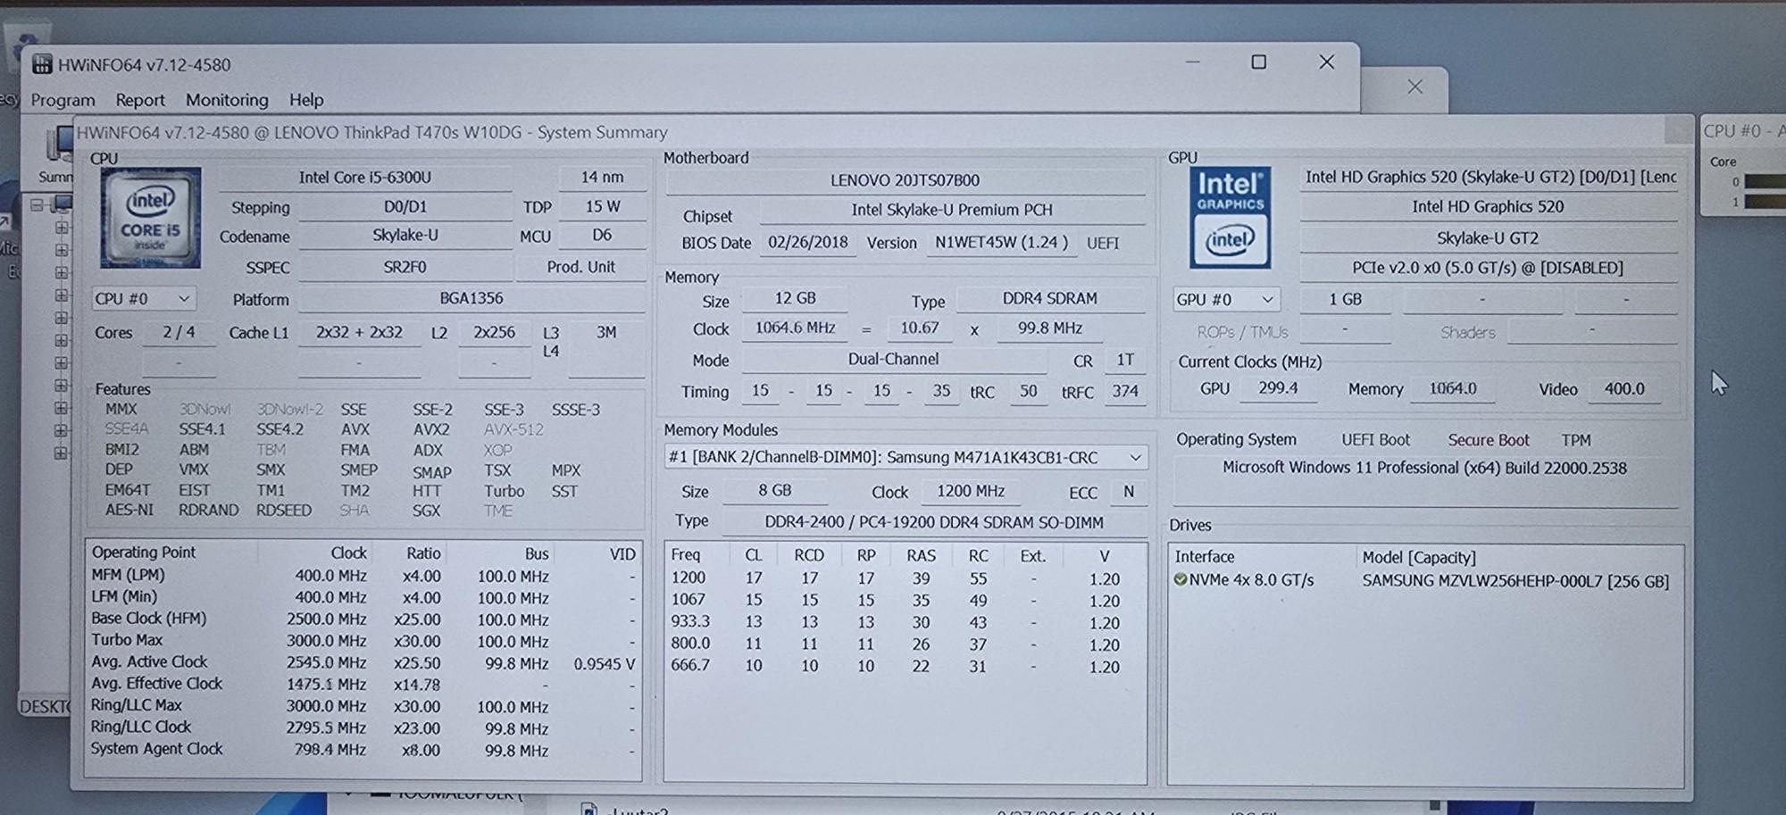Select the SAMSUNG MZVLW256HEHP drive entry

pyautogui.click(x=1515, y=581)
